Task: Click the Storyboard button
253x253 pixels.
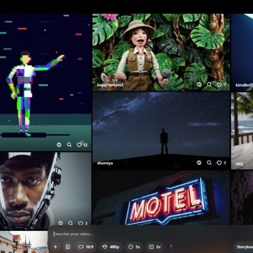Action: tap(244, 247)
